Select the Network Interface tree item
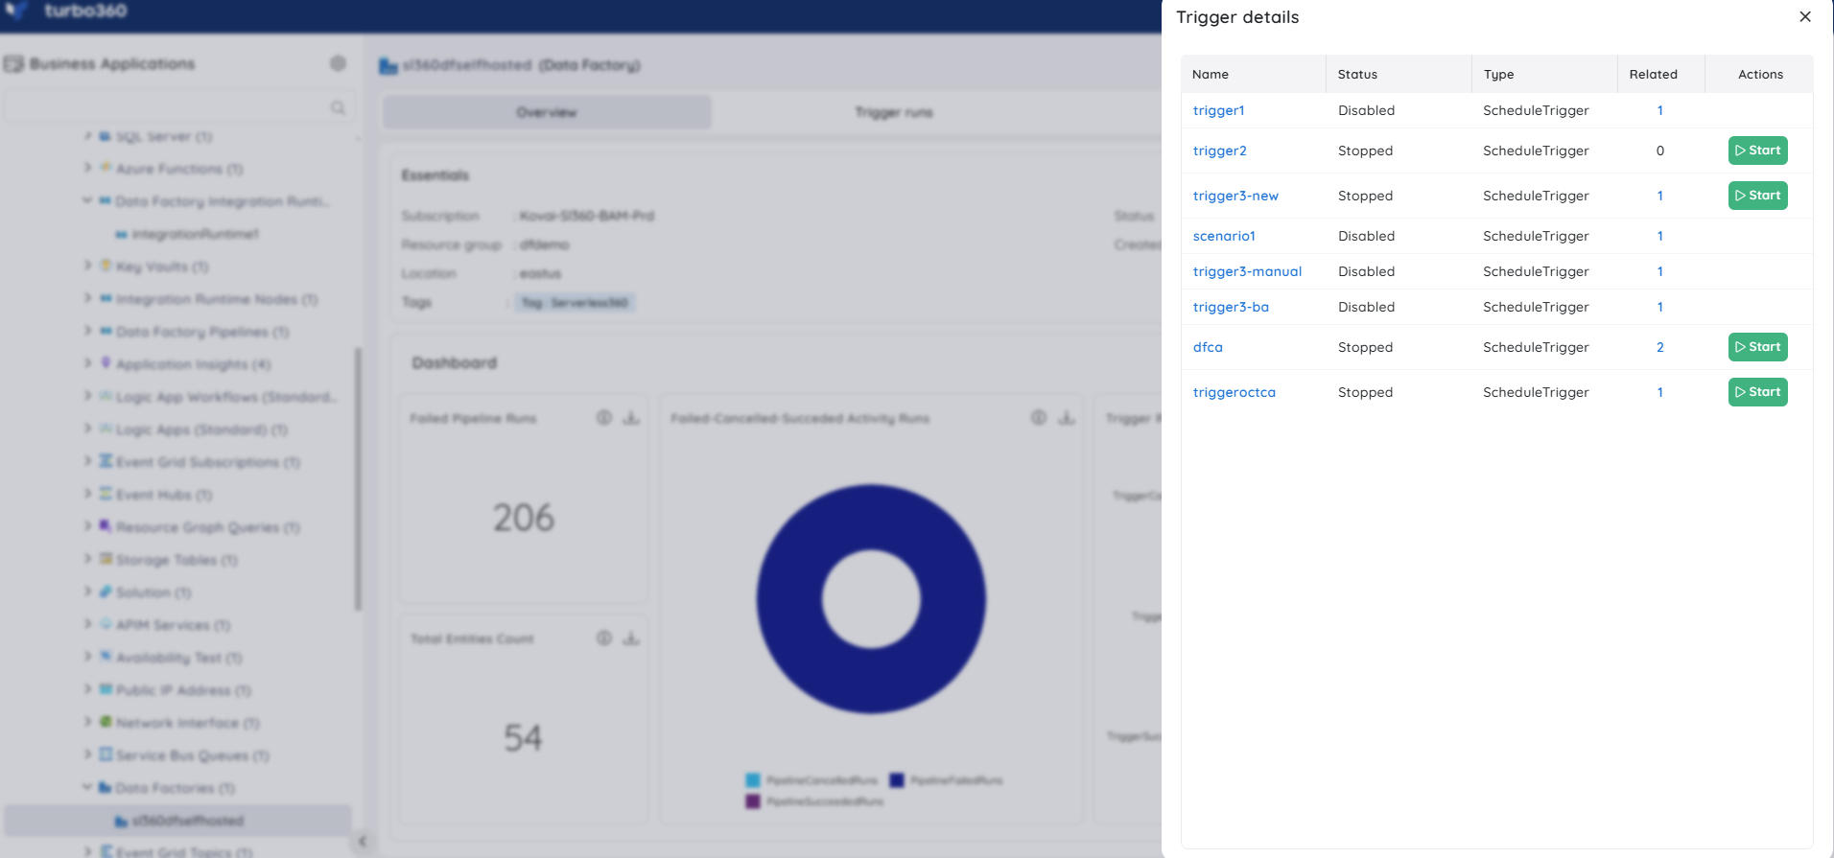1834x858 pixels. (x=187, y=723)
